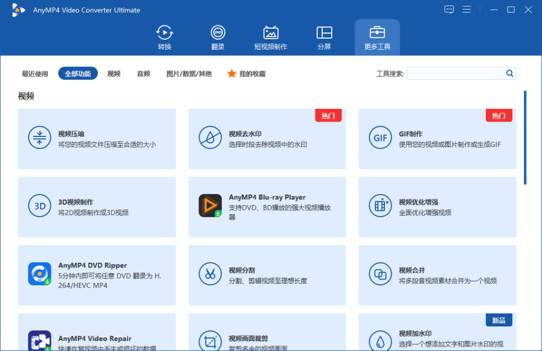Launch AnyMP4 Video Repair
The image size is (542, 351).
point(97,338)
